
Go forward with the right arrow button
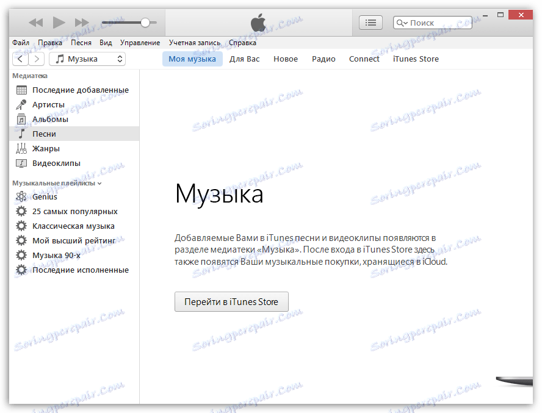[36, 59]
